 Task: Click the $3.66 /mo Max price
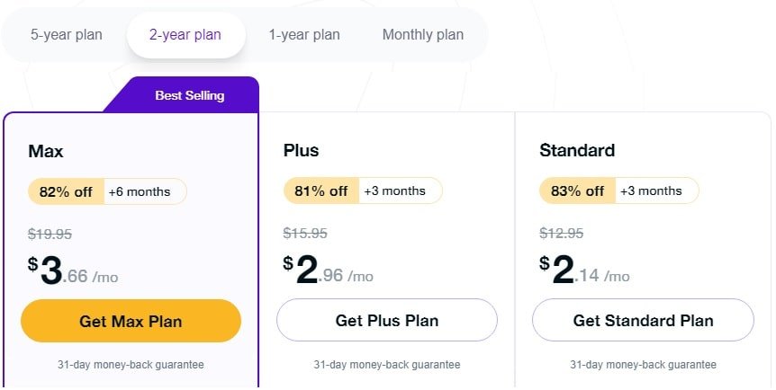click(72, 271)
